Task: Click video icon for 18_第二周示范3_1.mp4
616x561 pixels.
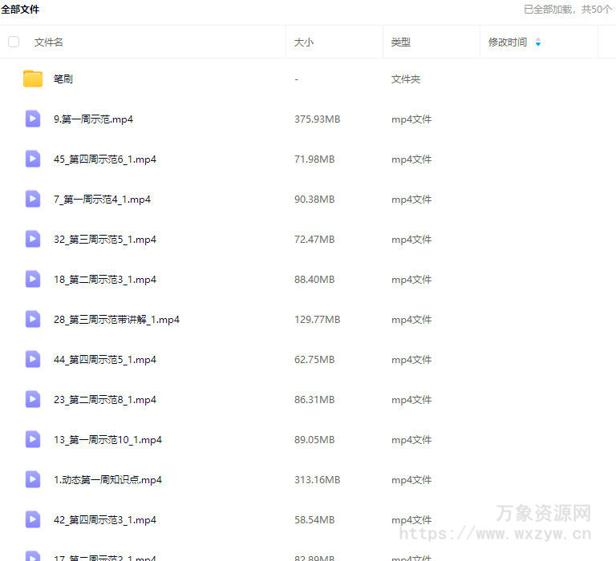Action: click(33, 279)
